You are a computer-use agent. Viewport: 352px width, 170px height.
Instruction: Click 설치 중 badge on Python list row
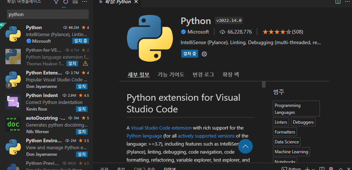pyautogui.click(x=81, y=41)
